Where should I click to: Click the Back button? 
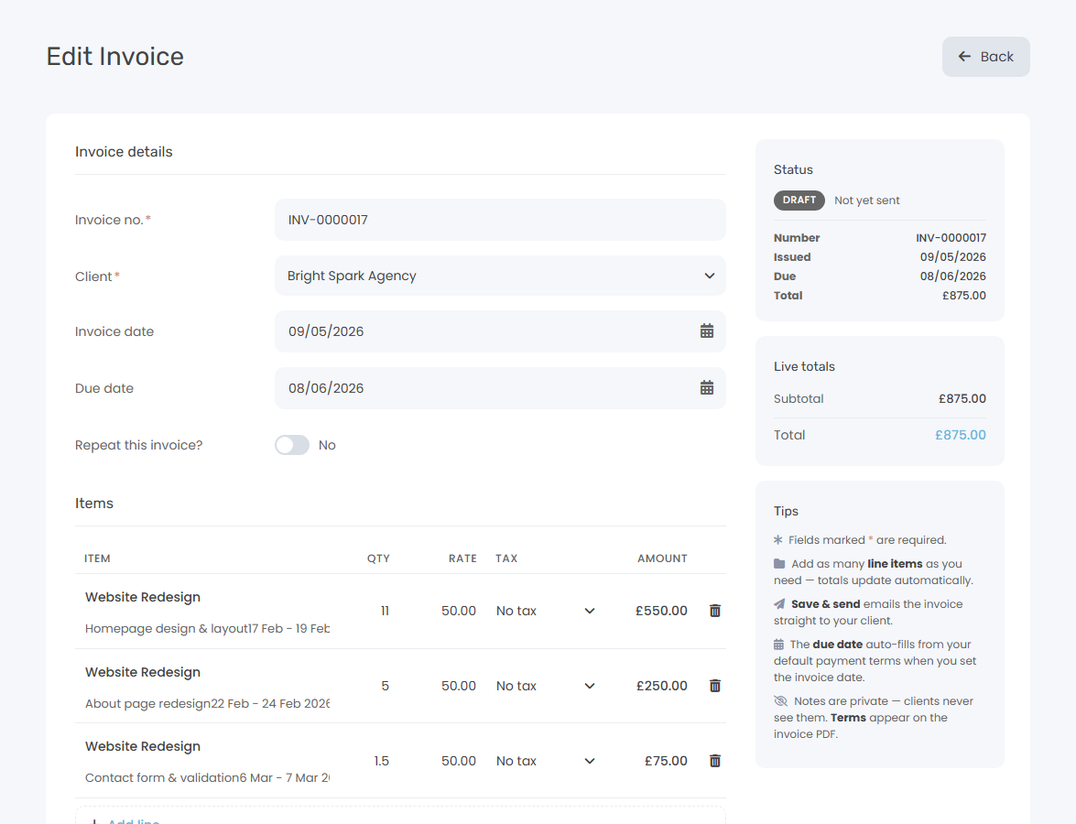[985, 57]
